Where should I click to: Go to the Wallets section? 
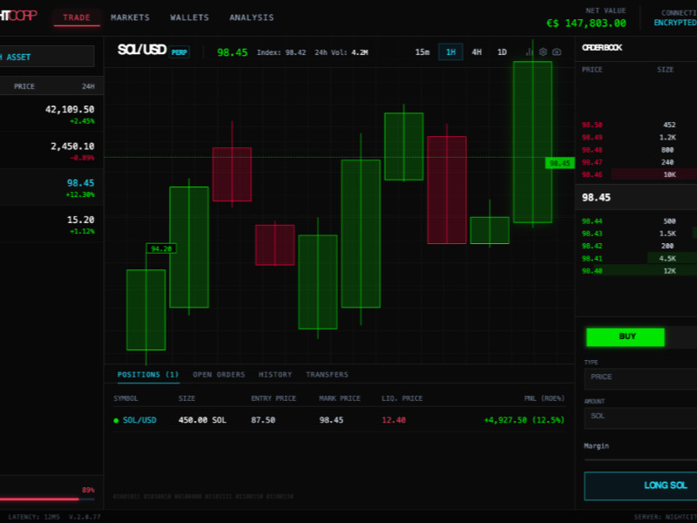tap(189, 17)
